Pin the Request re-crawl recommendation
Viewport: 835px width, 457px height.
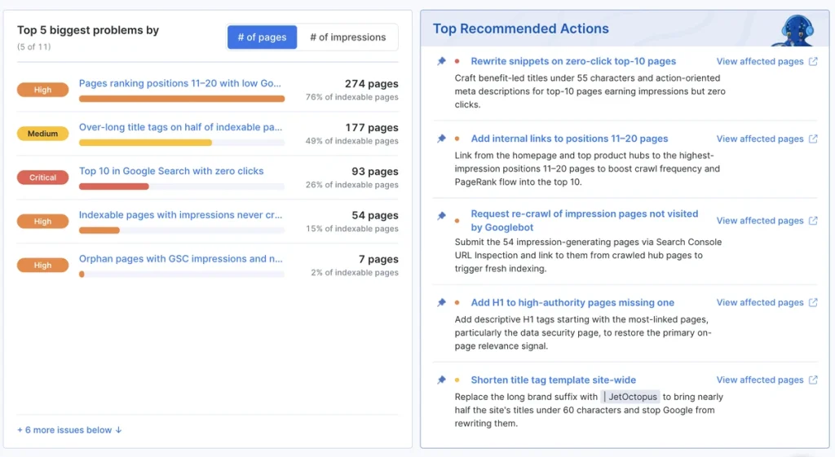tap(441, 215)
